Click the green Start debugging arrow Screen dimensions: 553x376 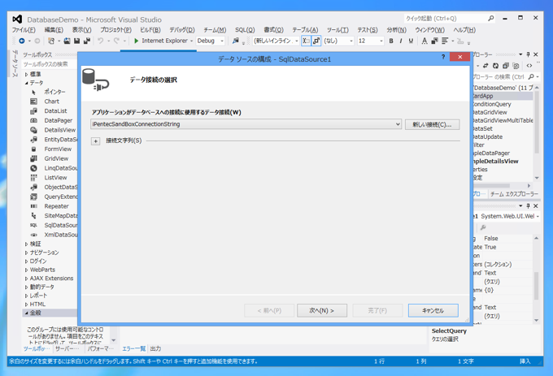137,41
